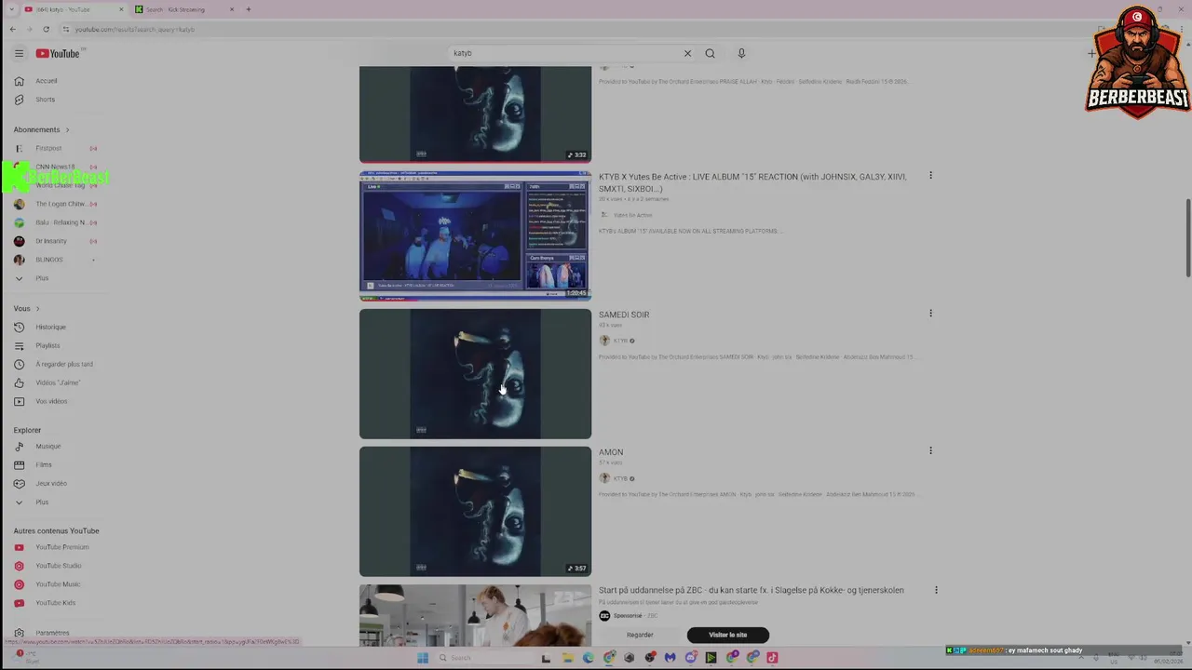Open Windows Start menu
This screenshot has width=1192, height=670.
tap(422, 658)
